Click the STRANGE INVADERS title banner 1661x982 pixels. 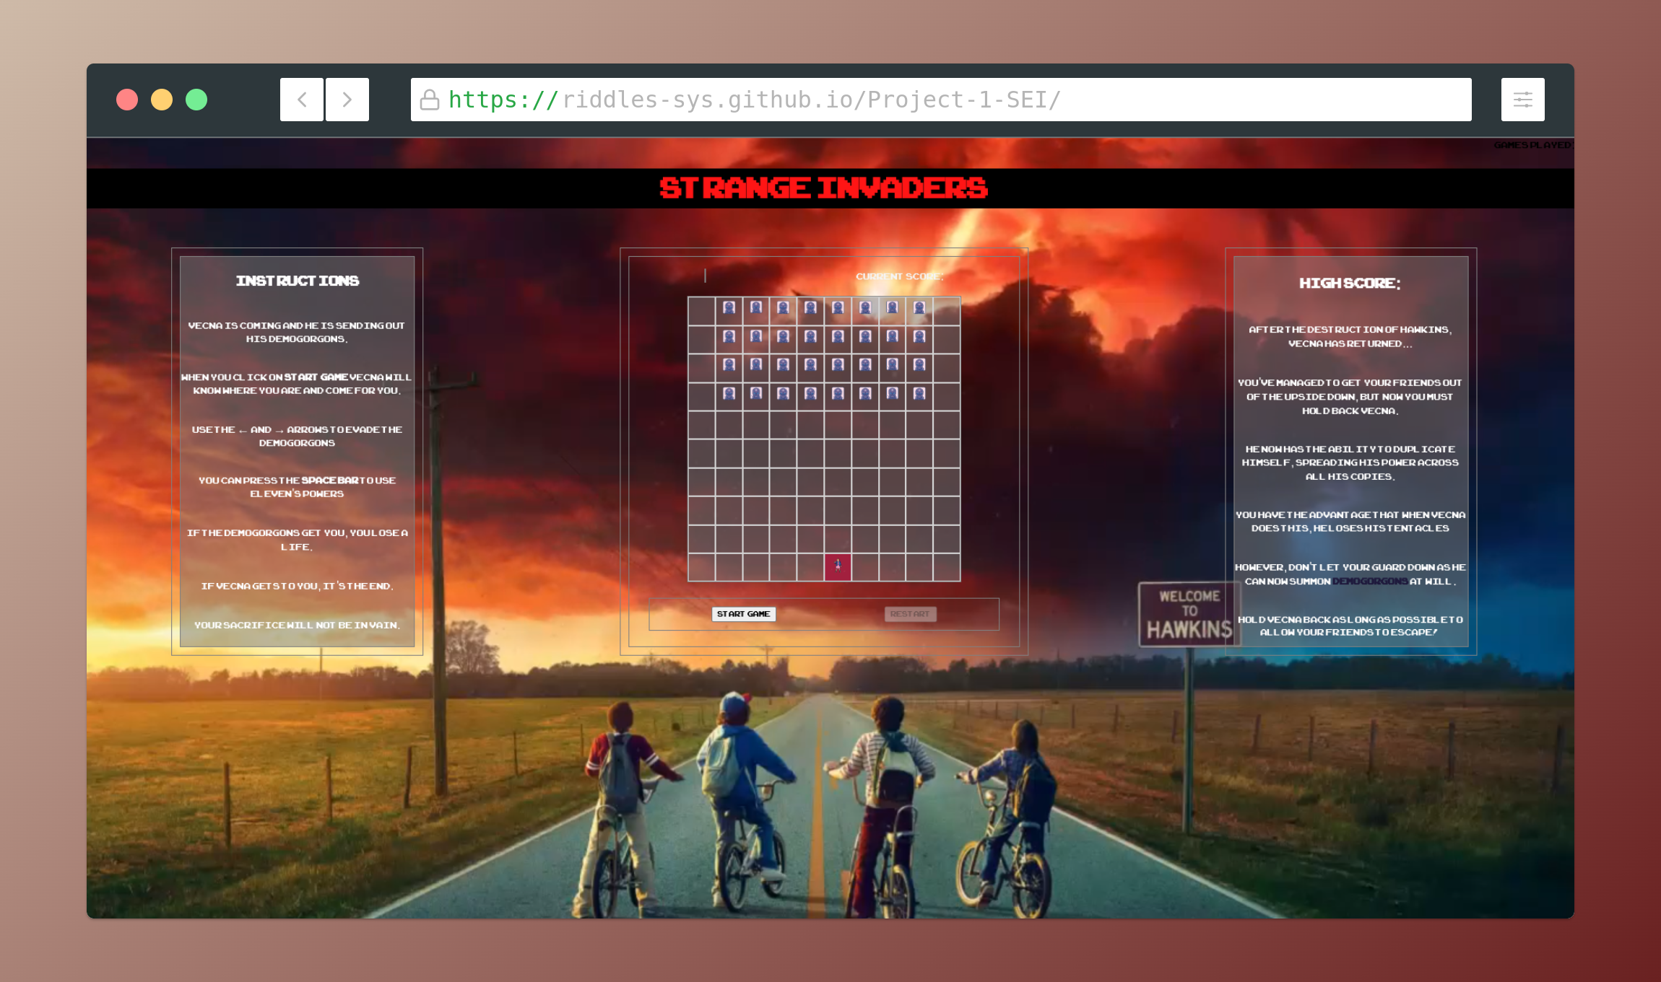coord(823,188)
